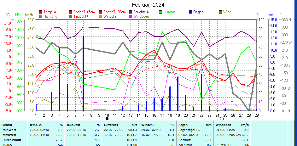
Task: Click the tall rain bar on day 7
Action: [83, 74]
